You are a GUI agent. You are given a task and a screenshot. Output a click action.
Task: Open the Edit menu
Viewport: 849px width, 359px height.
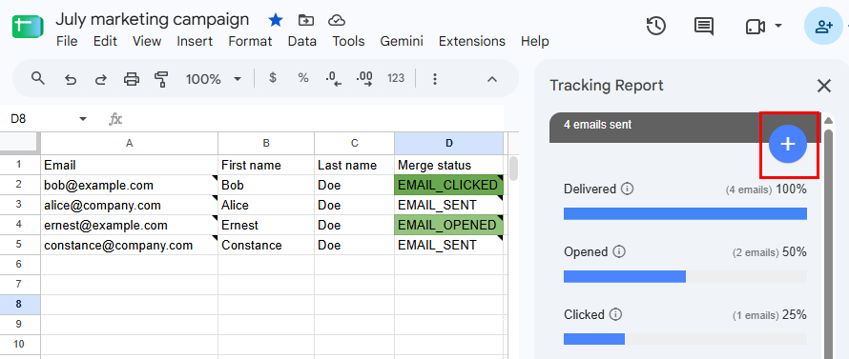105,42
